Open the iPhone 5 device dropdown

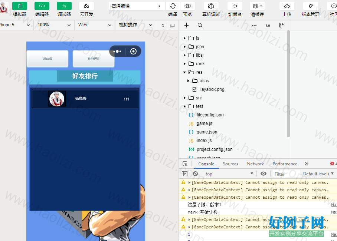pyautogui.click(x=15, y=25)
